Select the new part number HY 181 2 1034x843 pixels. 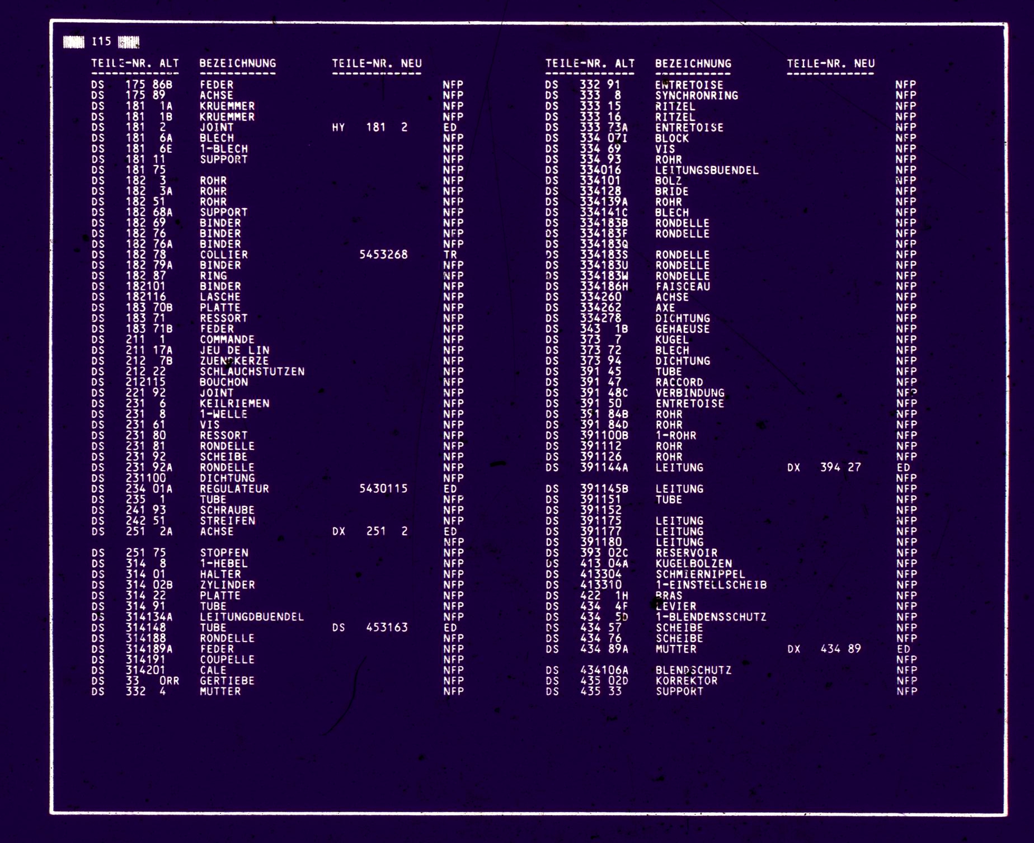coord(370,128)
